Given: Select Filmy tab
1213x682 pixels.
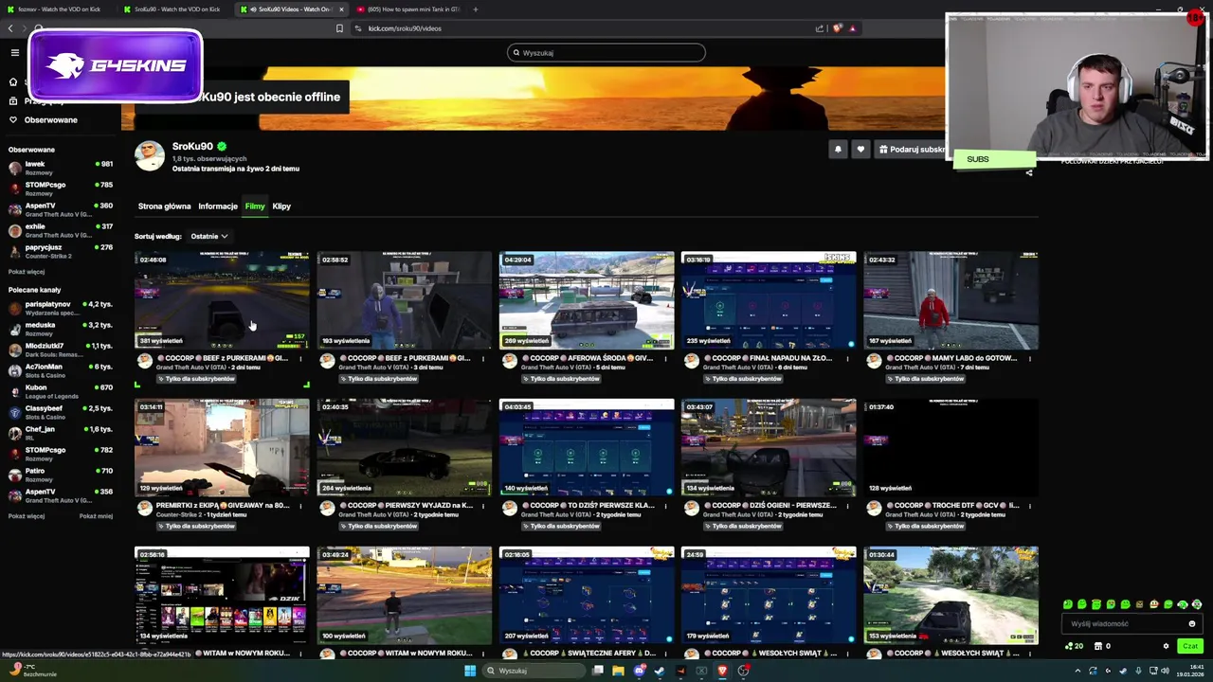Looking at the screenshot, I should pyautogui.click(x=255, y=206).
